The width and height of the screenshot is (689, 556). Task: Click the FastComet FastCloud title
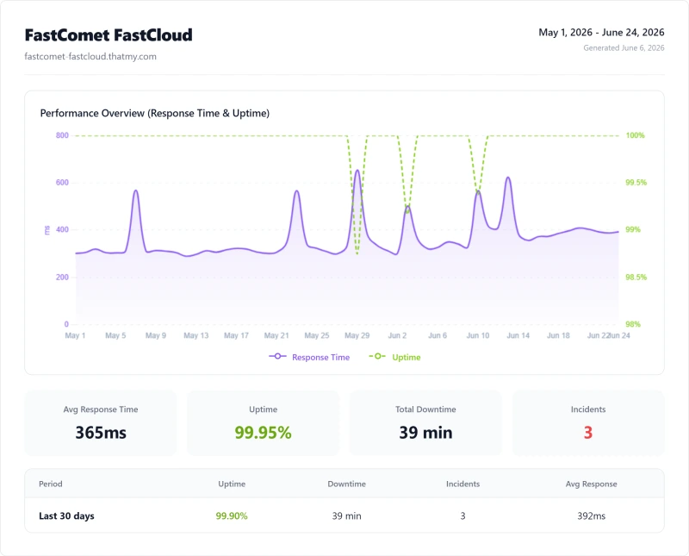(x=109, y=35)
